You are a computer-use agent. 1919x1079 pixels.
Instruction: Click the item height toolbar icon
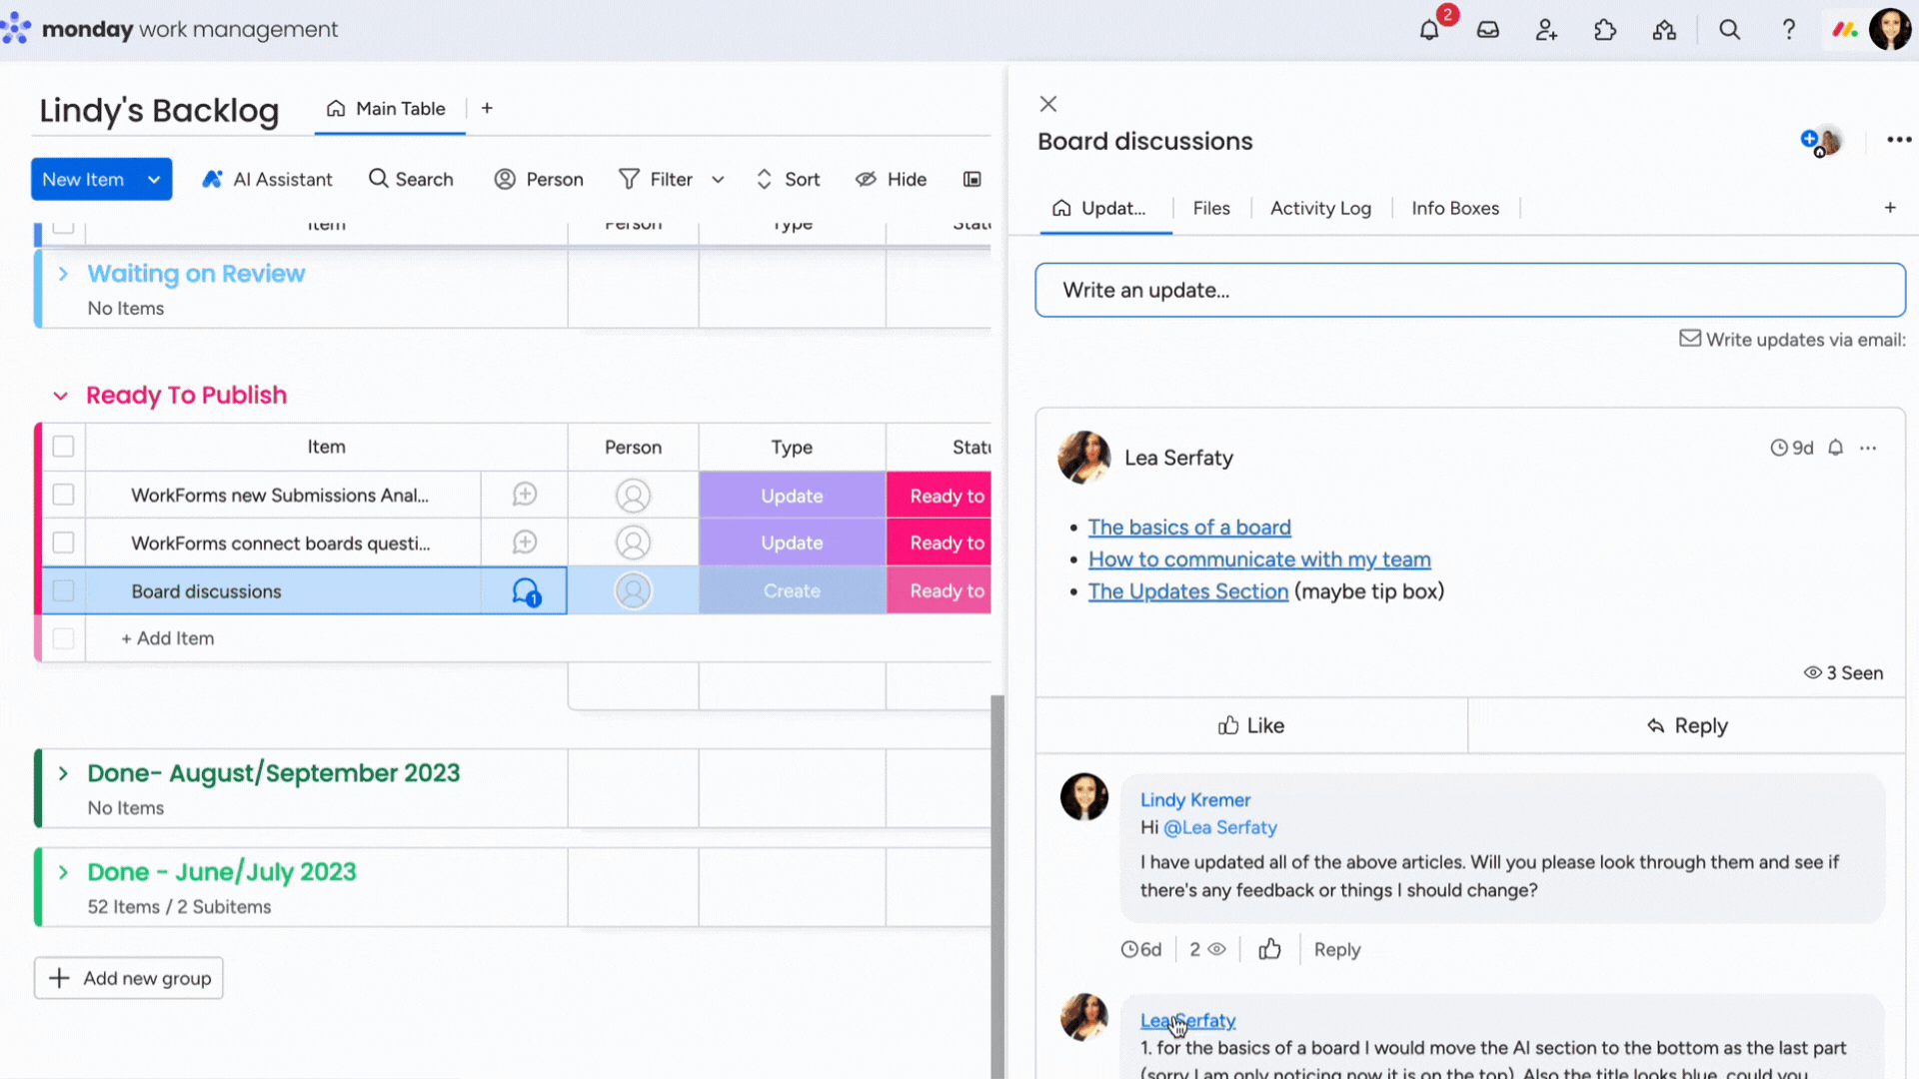point(971,179)
